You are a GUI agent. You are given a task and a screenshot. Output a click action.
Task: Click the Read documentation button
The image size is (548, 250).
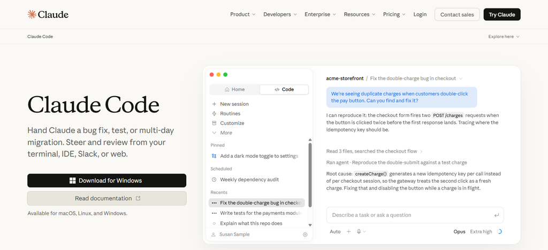[106, 198]
